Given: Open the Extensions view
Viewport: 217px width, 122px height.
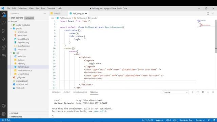Looking at the screenshot, I should (x=4, y=47).
